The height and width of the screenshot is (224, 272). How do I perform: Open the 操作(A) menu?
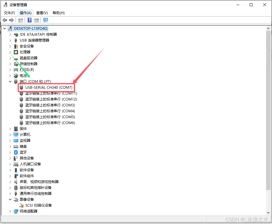click(26, 13)
